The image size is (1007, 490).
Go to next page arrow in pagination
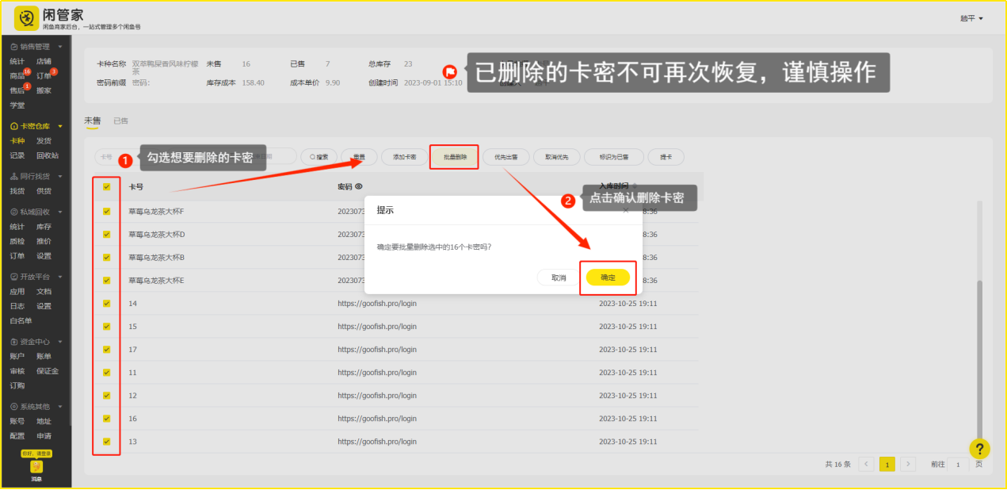point(908,464)
